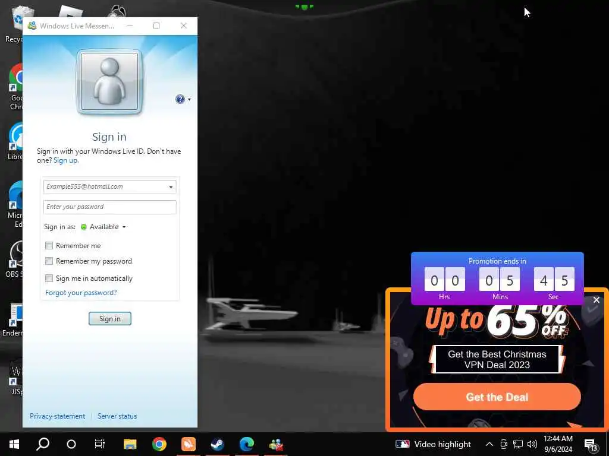
Task: Open taskbar Search
Action: 43,444
